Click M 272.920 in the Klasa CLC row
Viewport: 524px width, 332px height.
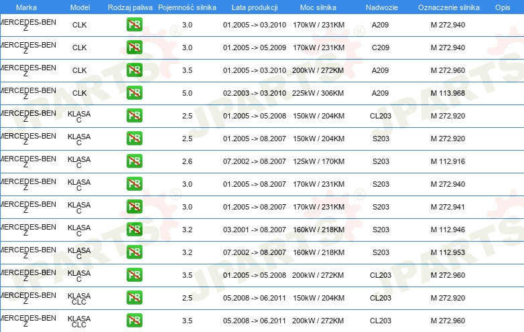(x=448, y=298)
